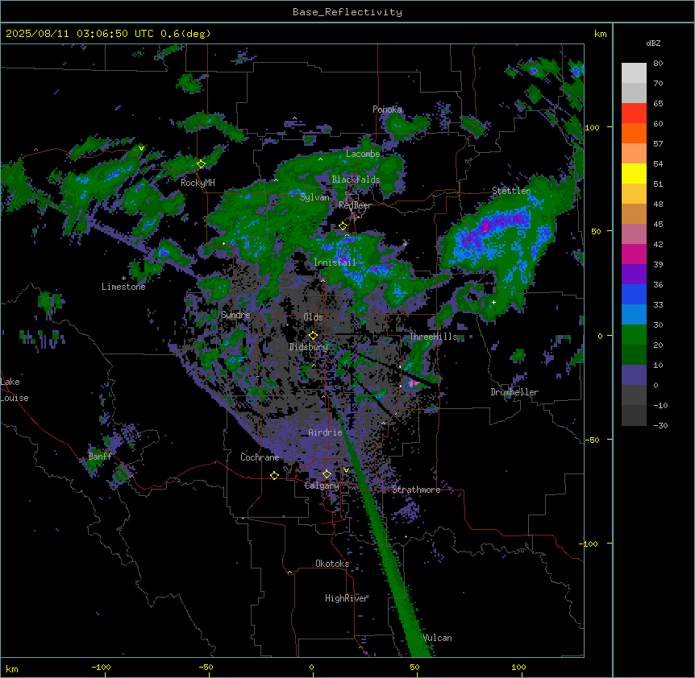
Task: Click the 80 value in dBZ legend
Action: point(658,64)
